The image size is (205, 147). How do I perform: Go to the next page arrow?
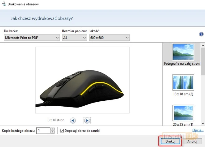click(87, 120)
